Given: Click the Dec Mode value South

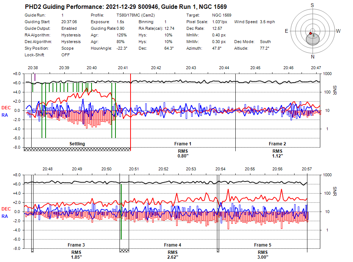Looking at the screenshot, I should [265, 42].
